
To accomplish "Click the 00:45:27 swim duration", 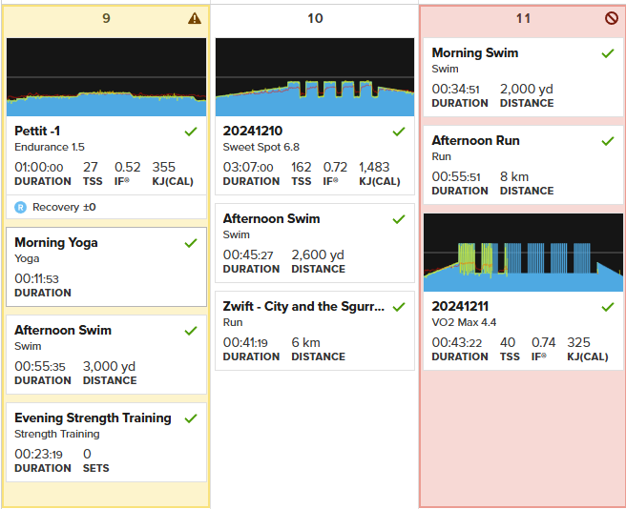I will click(248, 254).
